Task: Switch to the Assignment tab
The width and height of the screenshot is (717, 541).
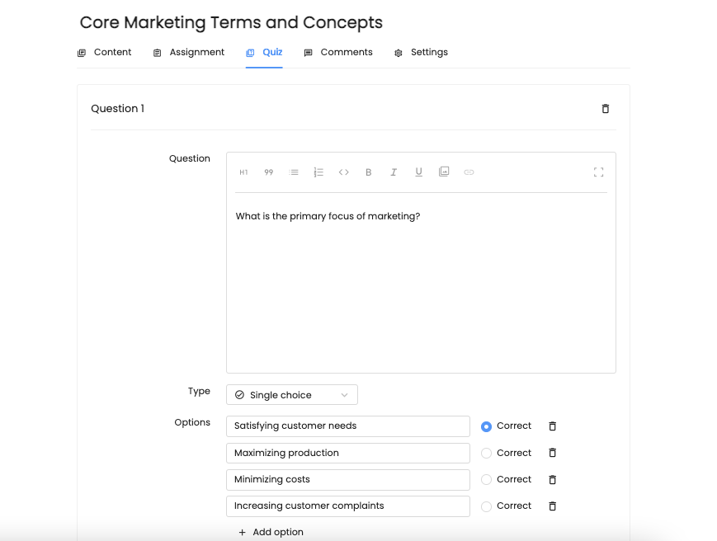Action: (189, 53)
